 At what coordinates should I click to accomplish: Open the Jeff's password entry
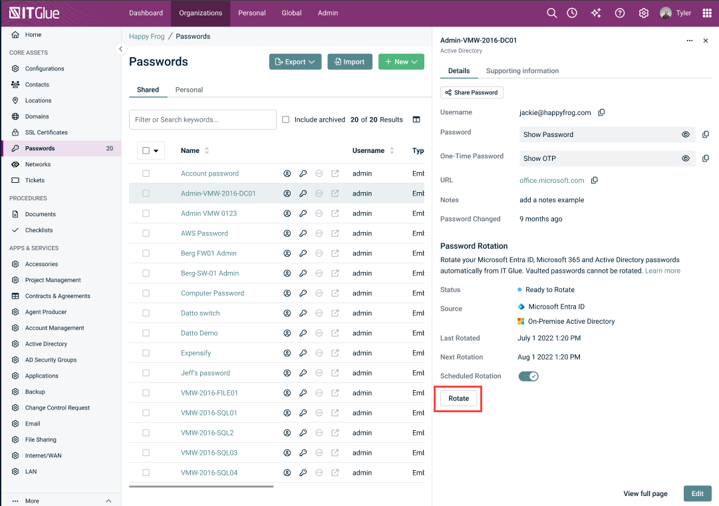click(x=206, y=373)
